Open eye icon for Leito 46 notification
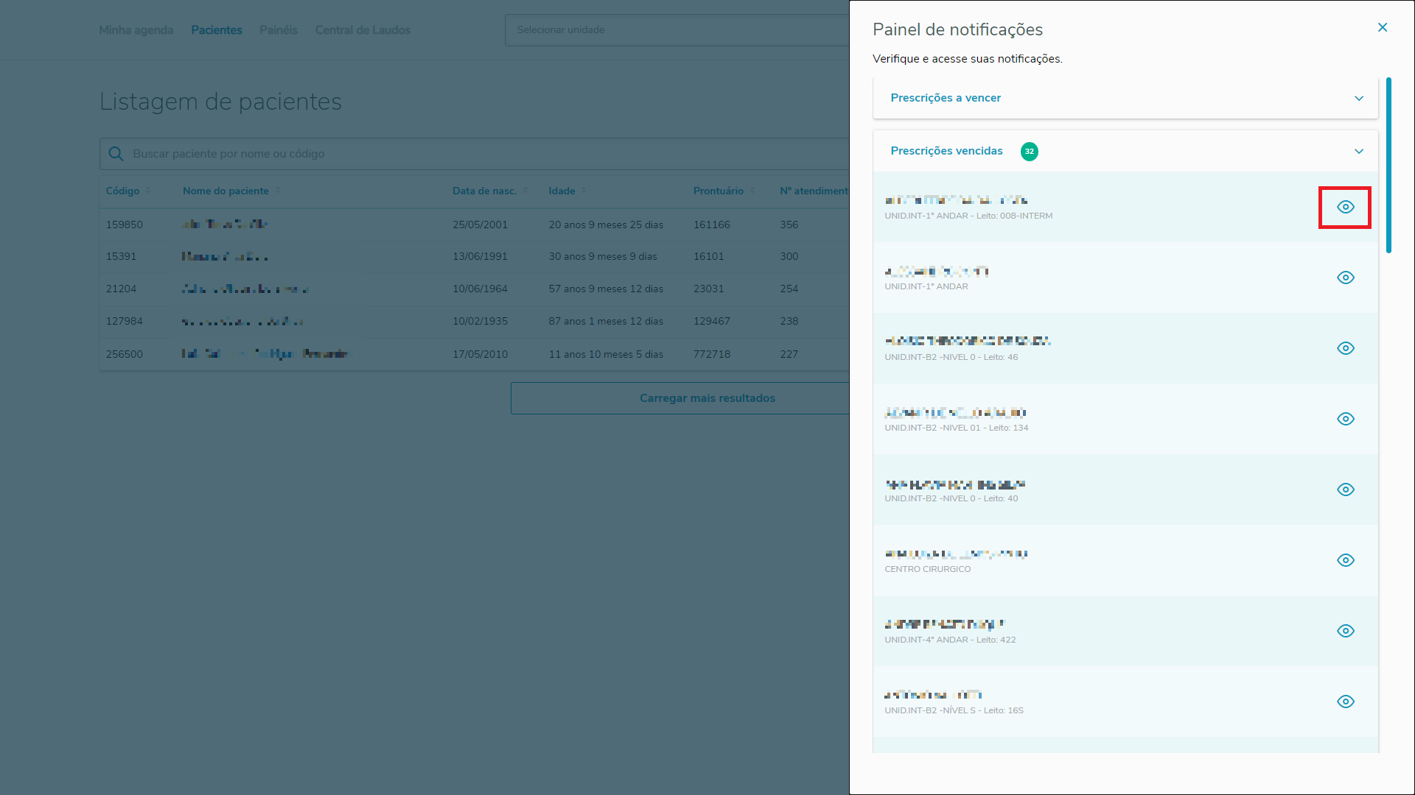The width and height of the screenshot is (1415, 795). tap(1345, 348)
